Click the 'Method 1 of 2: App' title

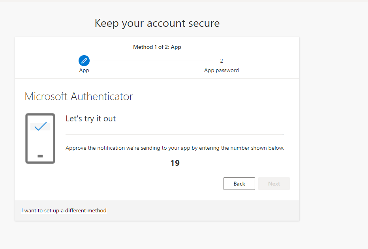(x=157, y=47)
